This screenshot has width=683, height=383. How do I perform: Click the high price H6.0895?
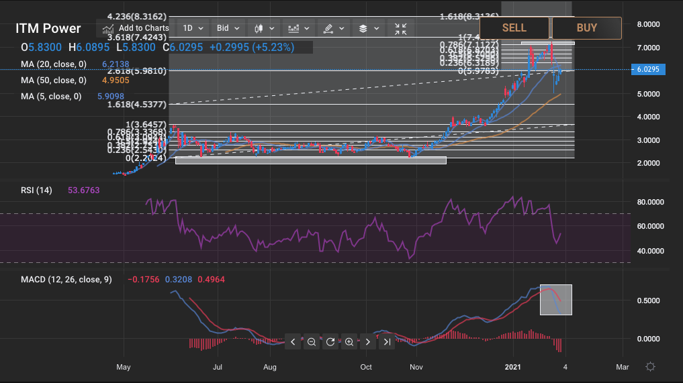pyautogui.click(x=89, y=48)
